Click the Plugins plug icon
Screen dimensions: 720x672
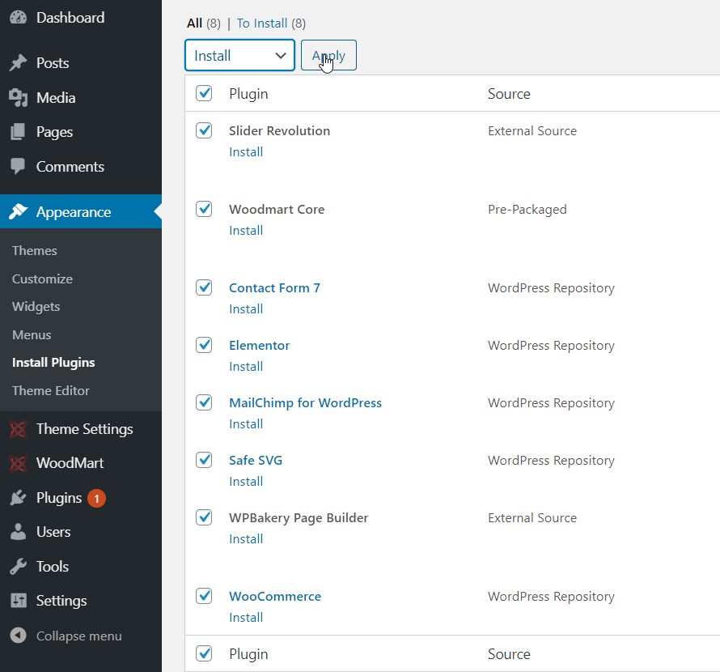[x=18, y=498]
